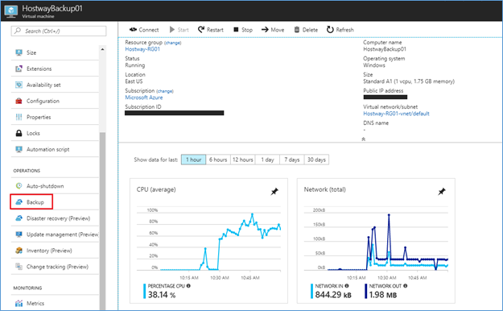
Task: Refresh the VM overview
Action: (340, 30)
